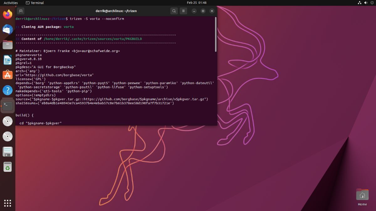Open the terminal hamburger menu
The image size is (376, 211).
[x=184, y=11]
